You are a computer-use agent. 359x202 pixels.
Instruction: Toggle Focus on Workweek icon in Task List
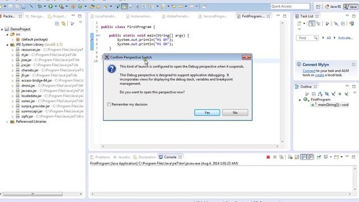[x=327, y=24]
